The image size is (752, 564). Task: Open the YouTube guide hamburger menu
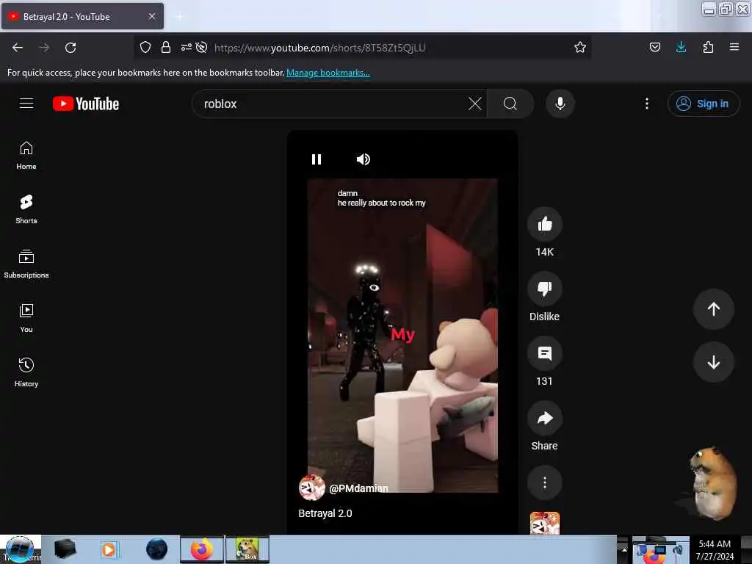pyautogui.click(x=26, y=104)
